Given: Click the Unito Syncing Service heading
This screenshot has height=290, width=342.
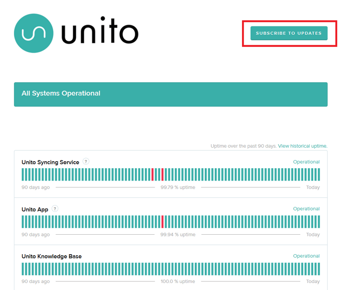Looking at the screenshot, I should click(50, 162).
